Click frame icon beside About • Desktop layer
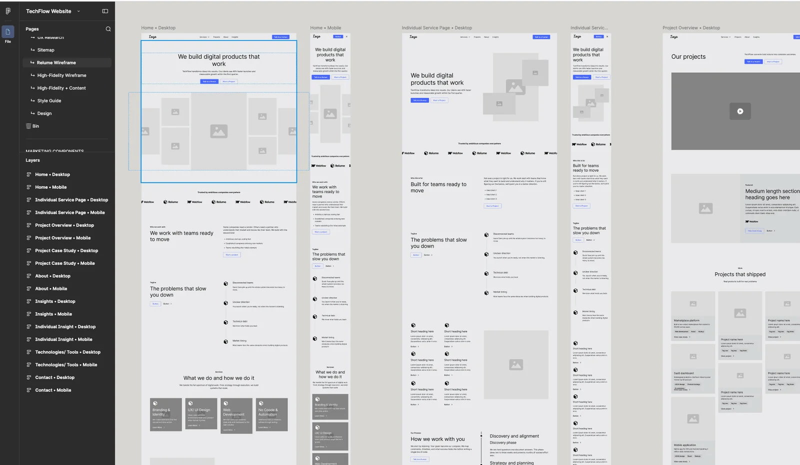This screenshot has width=800, height=465. tap(29, 276)
